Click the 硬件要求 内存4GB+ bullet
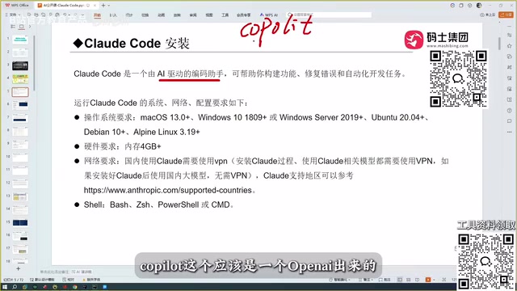The width and height of the screenshot is (517, 291). click(x=122, y=146)
